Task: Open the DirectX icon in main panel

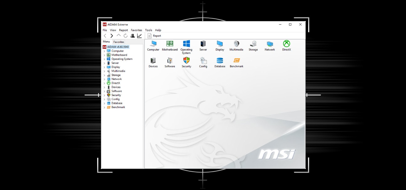Action: click(x=286, y=44)
